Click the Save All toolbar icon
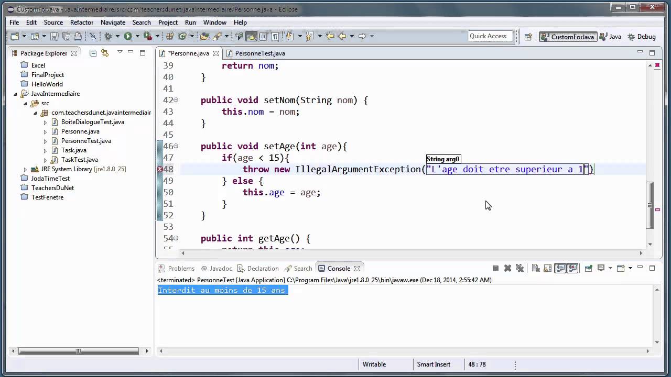This screenshot has width=671, height=377. [x=66, y=36]
